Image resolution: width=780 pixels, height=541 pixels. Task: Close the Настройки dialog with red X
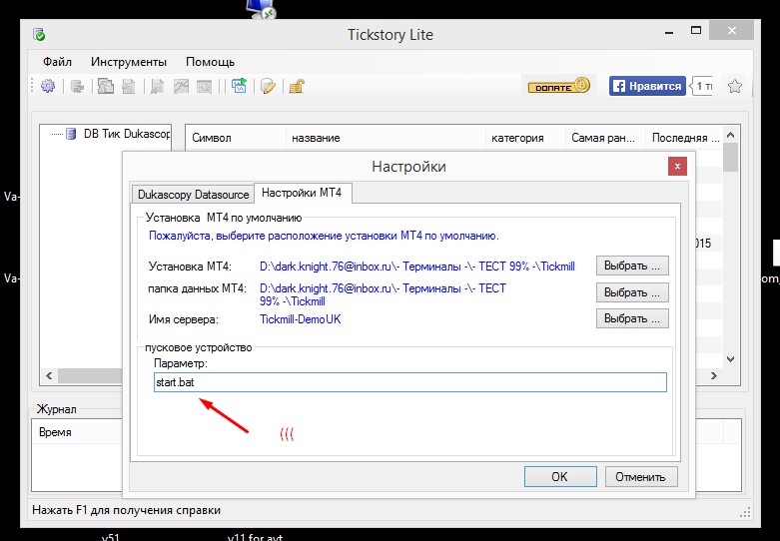[x=677, y=166]
